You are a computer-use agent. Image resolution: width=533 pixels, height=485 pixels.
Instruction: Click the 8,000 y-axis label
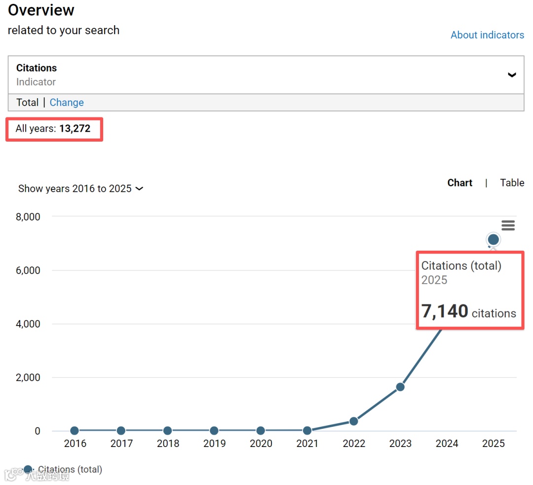tap(28, 217)
